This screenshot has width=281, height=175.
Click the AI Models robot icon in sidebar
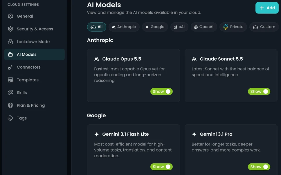(10, 54)
